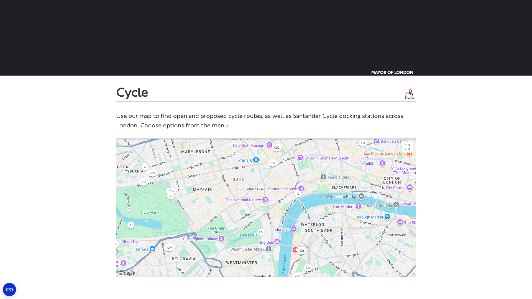The image size is (532, 299).
Task: Click the Borough Market pin icon
Action: (387, 217)
